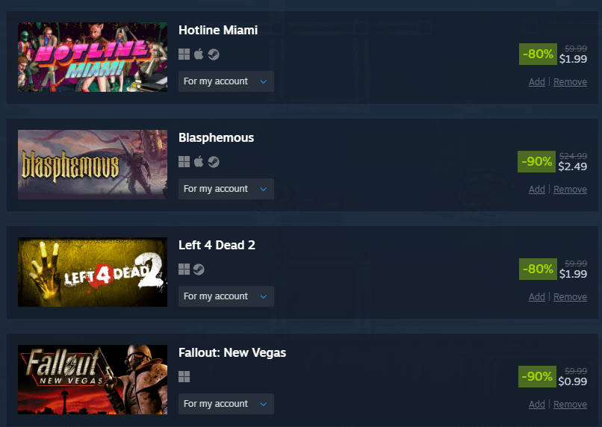
Task: Remove Hotline Miami from the cart
Action: [x=570, y=81]
